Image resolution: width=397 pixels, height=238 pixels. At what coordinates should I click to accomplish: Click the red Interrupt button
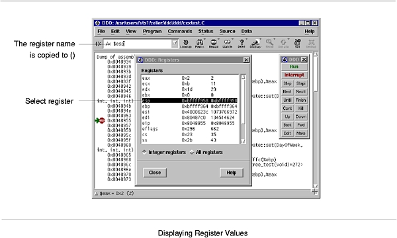(x=294, y=75)
